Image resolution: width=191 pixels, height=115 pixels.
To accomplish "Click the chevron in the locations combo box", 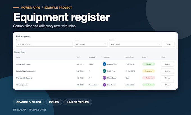I will 160,44.
